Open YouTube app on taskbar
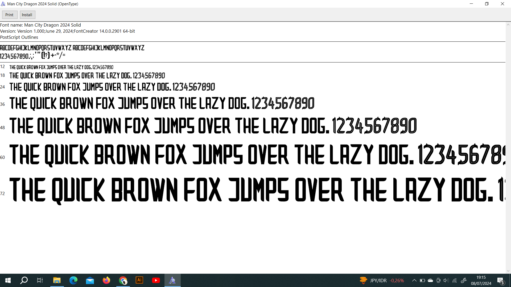 156,280
